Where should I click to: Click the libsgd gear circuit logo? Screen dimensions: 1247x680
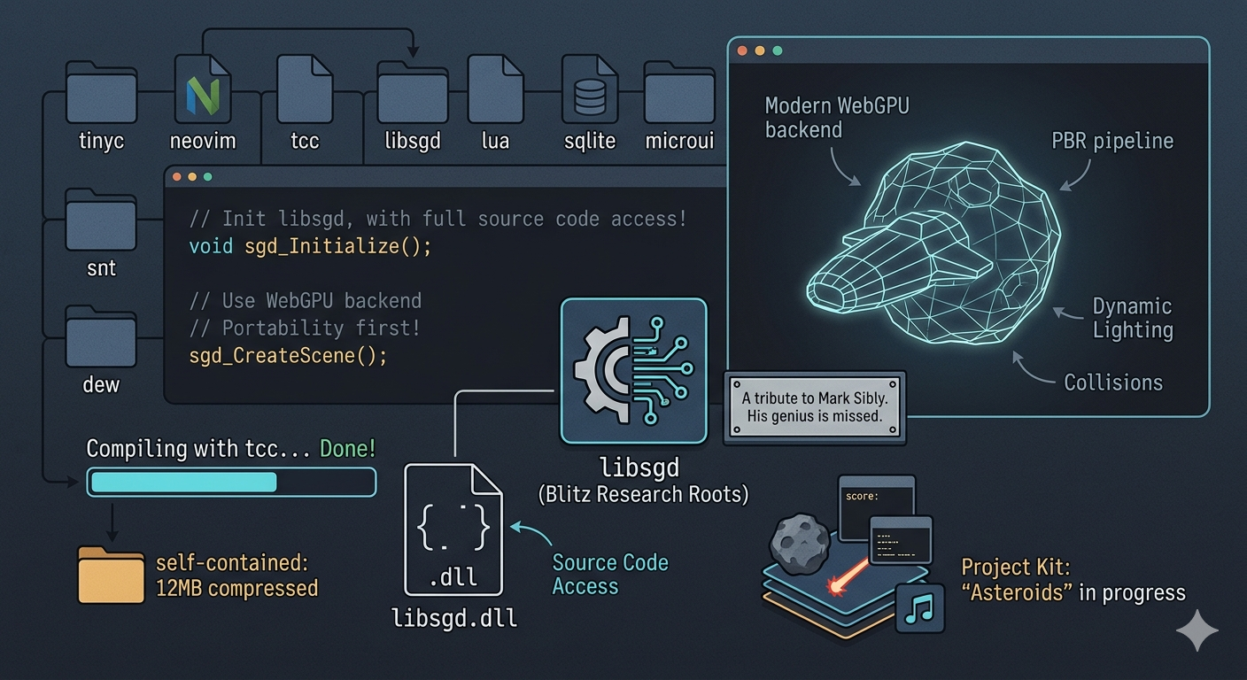634,370
